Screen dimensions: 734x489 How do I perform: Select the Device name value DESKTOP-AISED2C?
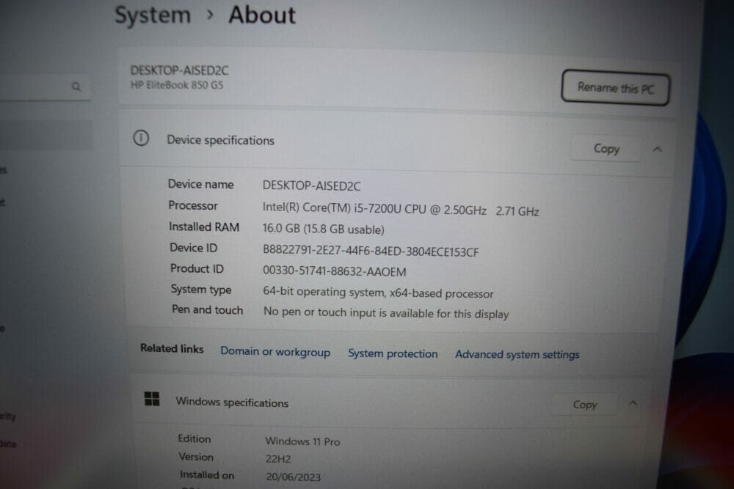(311, 186)
